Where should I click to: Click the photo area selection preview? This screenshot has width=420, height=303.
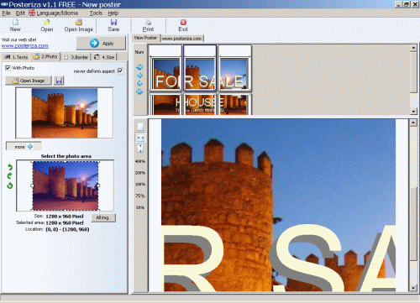click(x=66, y=185)
